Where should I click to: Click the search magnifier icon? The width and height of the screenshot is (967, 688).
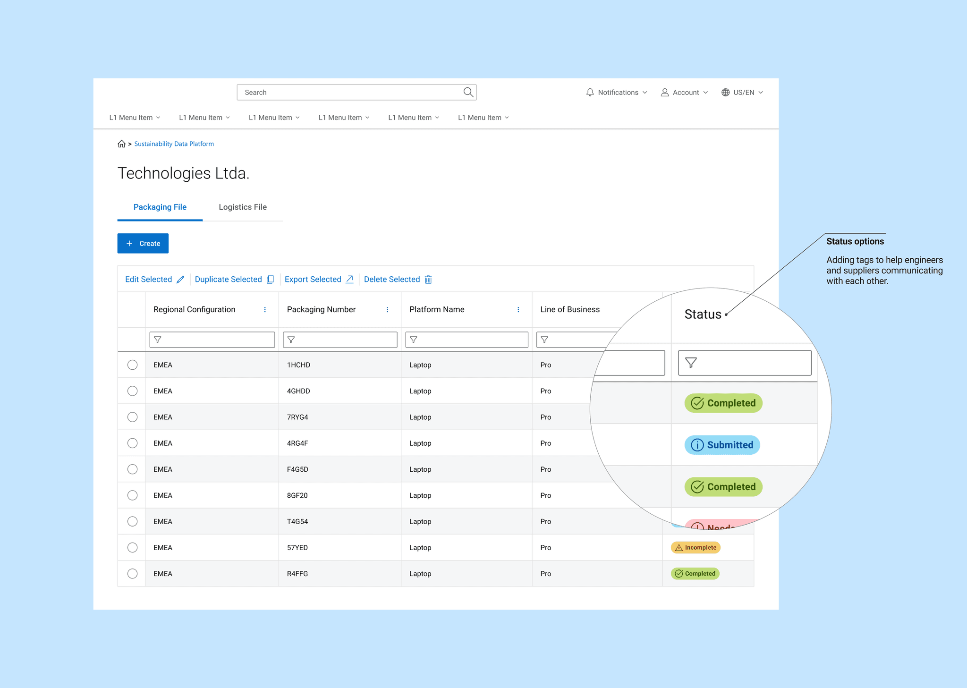click(468, 92)
